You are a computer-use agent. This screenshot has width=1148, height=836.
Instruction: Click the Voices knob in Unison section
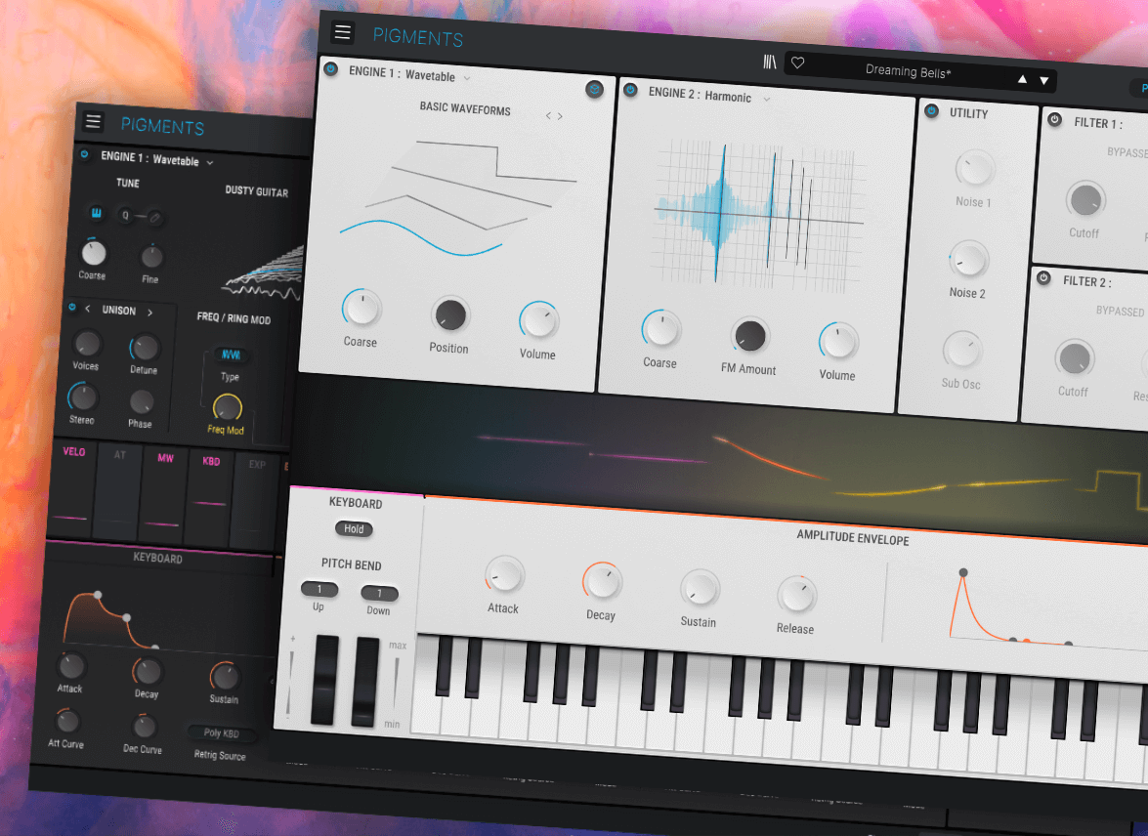pyautogui.click(x=87, y=344)
